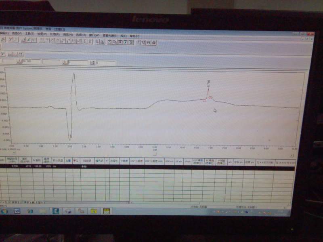The image size is (323, 242).
Task: Click the retention time label above the peak
Action: (209, 83)
